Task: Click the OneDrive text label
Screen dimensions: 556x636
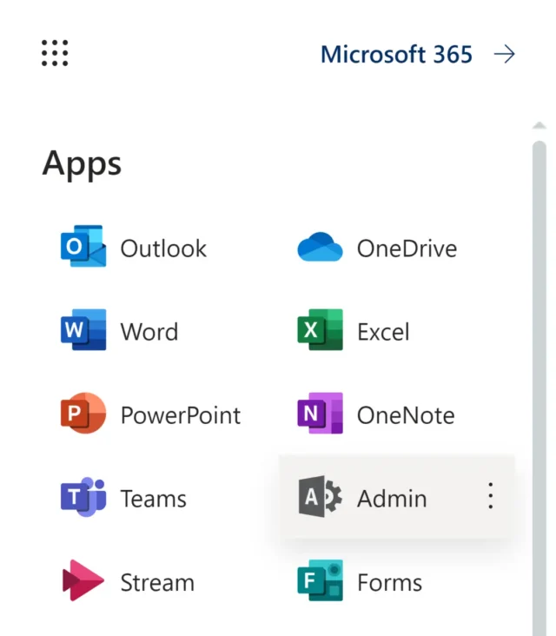Action: click(x=407, y=248)
